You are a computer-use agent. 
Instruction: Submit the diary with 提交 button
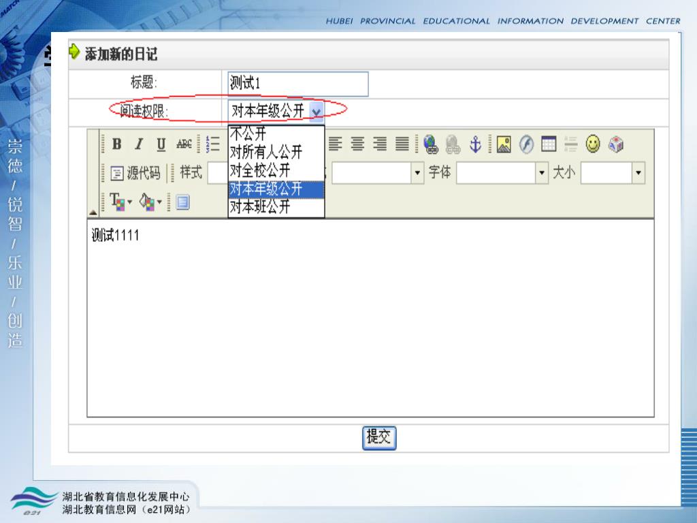click(x=379, y=438)
